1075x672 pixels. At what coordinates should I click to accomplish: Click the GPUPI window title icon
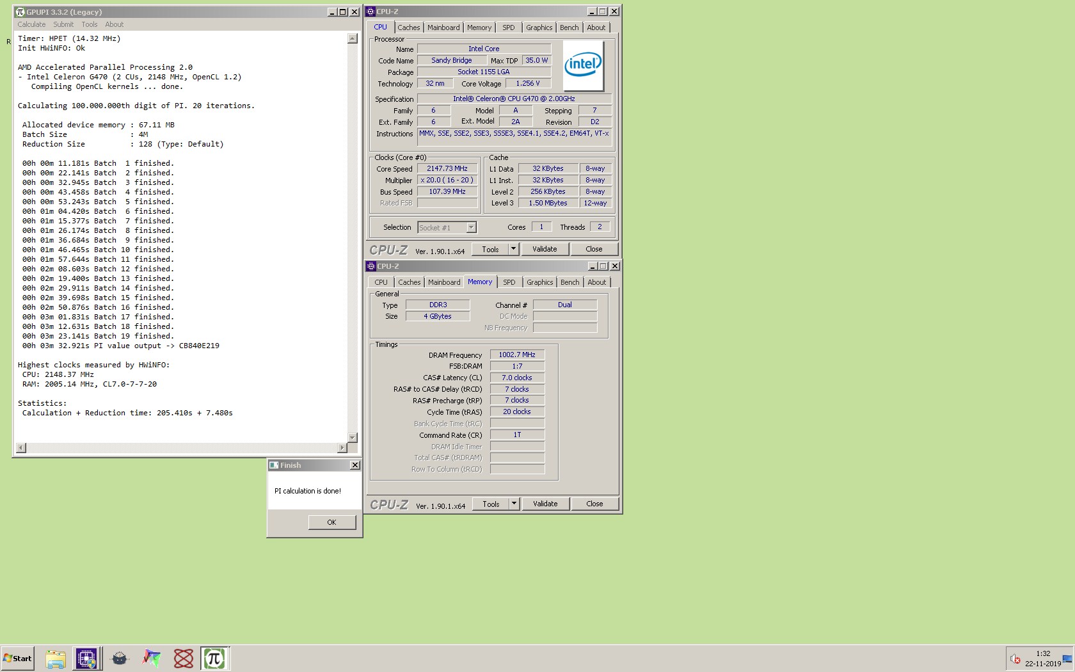coord(20,12)
